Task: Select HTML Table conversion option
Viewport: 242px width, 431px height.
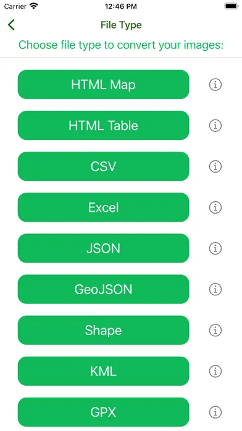Action: coord(103,125)
